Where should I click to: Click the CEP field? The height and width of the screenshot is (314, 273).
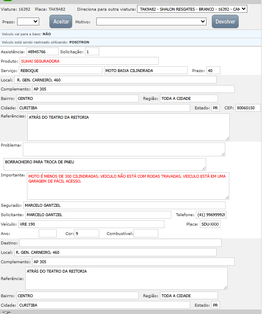tap(248, 108)
